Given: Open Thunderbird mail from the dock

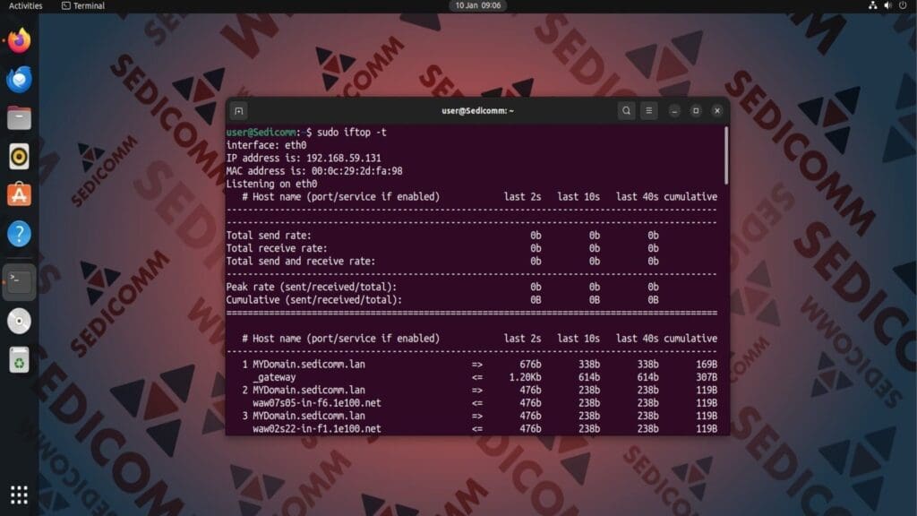Looking at the screenshot, I should pos(18,80).
